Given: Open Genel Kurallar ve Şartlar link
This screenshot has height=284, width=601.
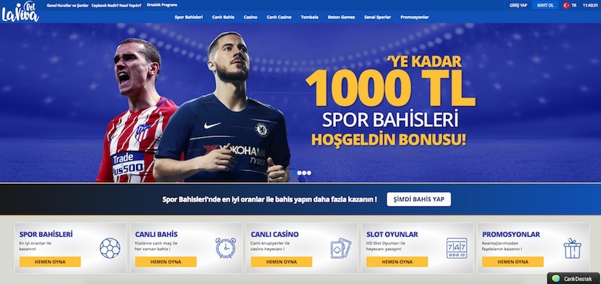Looking at the screenshot, I should coord(67,5).
